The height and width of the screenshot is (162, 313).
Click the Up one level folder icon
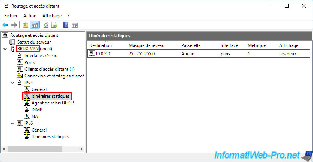(x=26, y=25)
